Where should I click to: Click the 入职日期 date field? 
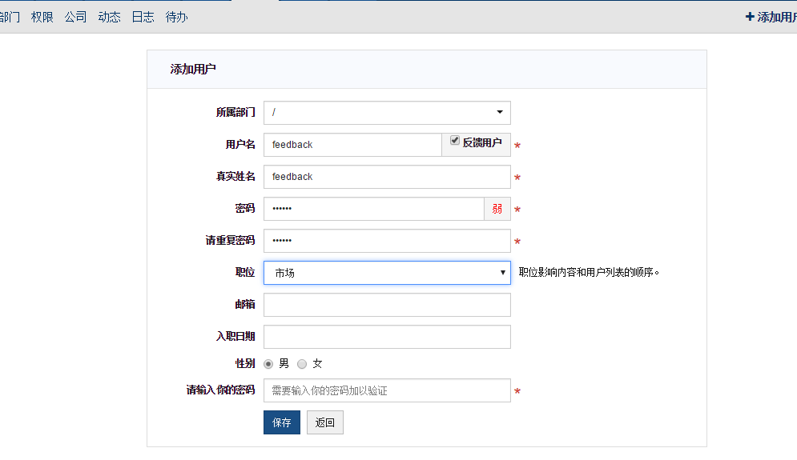click(x=387, y=337)
